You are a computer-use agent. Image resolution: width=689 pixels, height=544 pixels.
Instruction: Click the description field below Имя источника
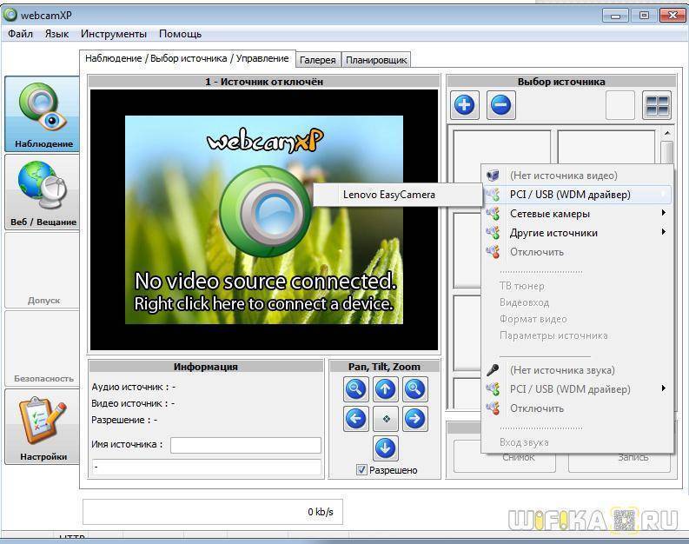tap(207, 467)
